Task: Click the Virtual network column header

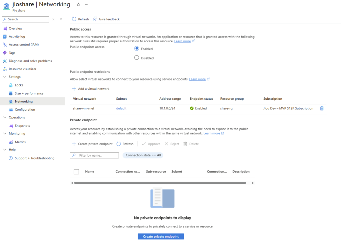Action: pyautogui.click(x=85, y=99)
